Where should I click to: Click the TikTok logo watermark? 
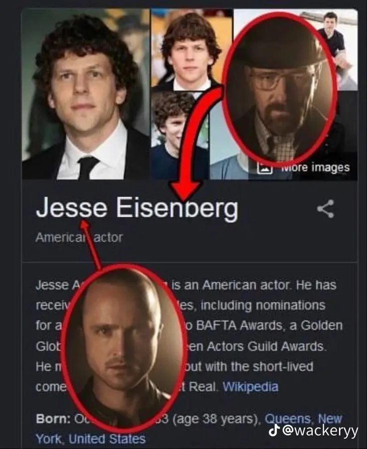click(x=274, y=430)
